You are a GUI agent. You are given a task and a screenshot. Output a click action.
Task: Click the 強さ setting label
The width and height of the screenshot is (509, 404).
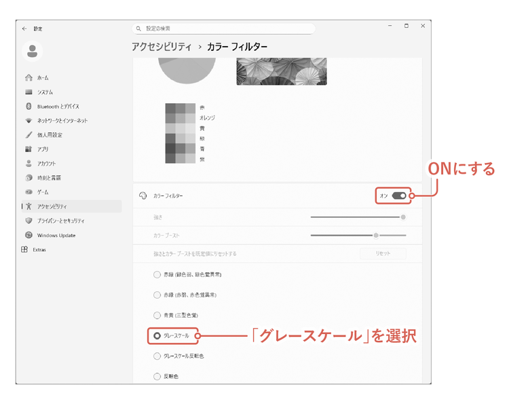(x=157, y=217)
